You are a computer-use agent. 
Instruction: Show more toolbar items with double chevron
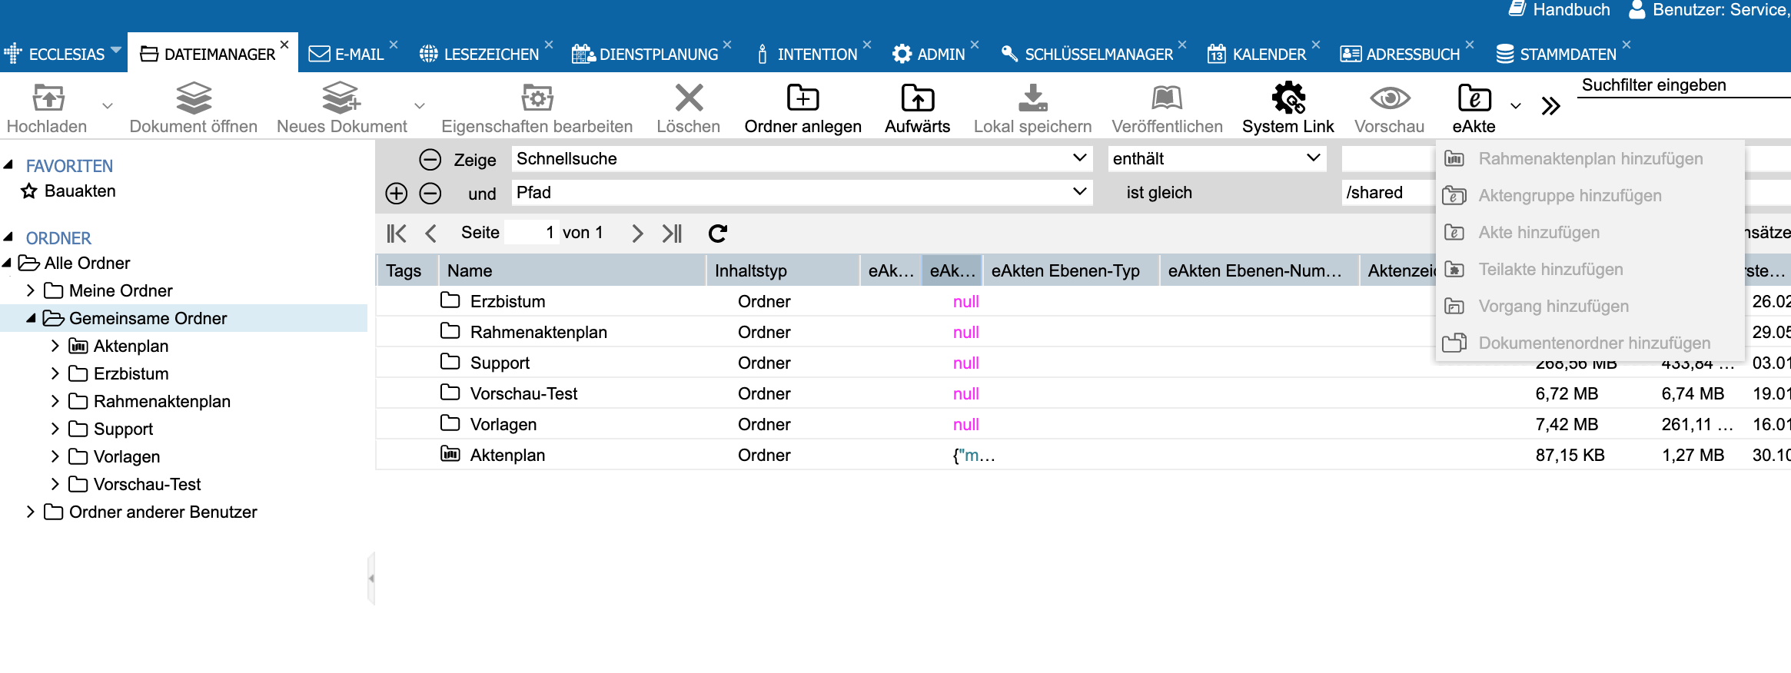1551,106
